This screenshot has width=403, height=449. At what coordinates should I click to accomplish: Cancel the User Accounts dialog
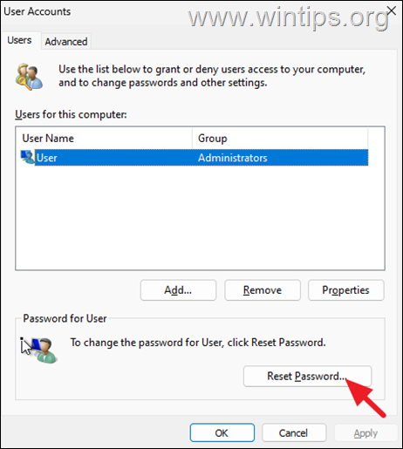pyautogui.click(x=294, y=432)
